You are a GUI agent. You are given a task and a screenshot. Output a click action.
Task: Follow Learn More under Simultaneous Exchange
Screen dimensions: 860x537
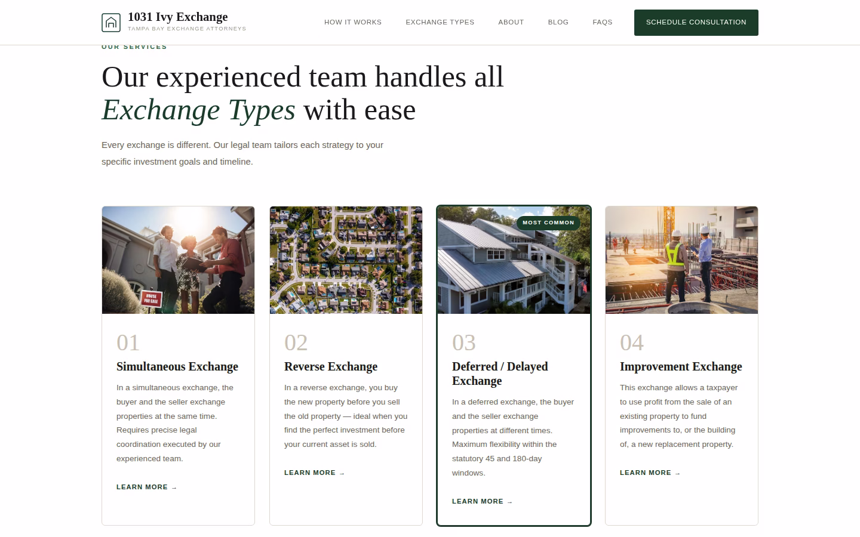[x=146, y=487]
